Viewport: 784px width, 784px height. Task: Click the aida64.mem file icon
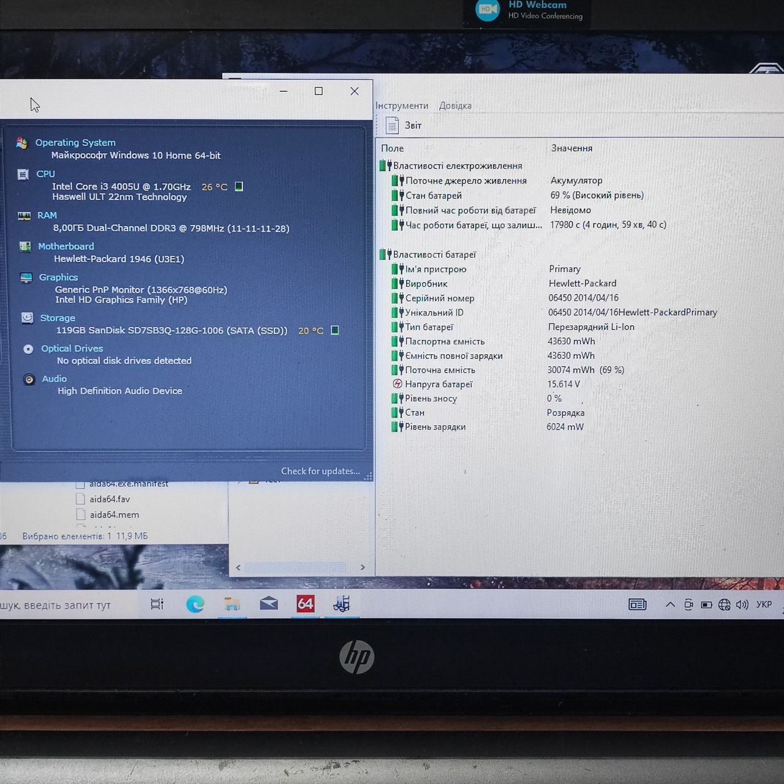tap(80, 514)
